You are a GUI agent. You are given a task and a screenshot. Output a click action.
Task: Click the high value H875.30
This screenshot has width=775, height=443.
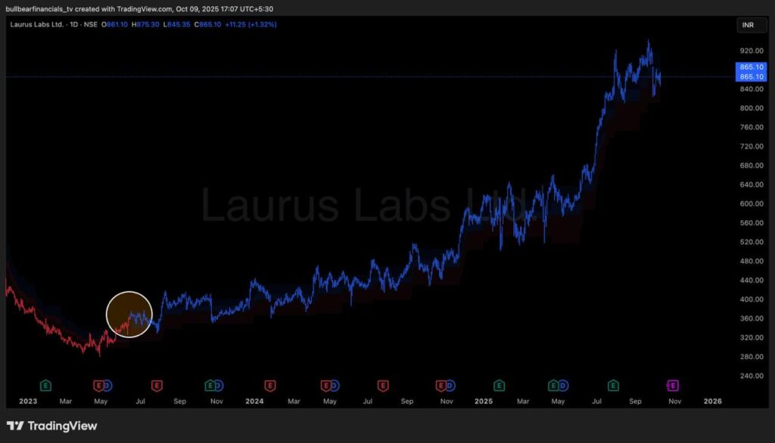tap(145, 24)
